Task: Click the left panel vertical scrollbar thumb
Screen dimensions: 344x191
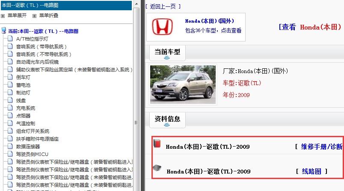Action: pos(136,123)
